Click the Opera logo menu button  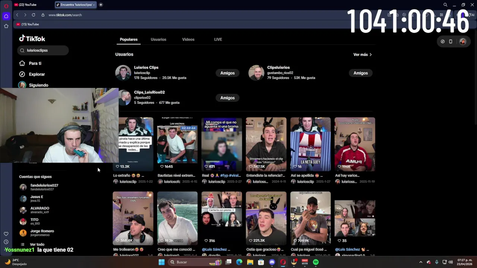tap(6, 6)
